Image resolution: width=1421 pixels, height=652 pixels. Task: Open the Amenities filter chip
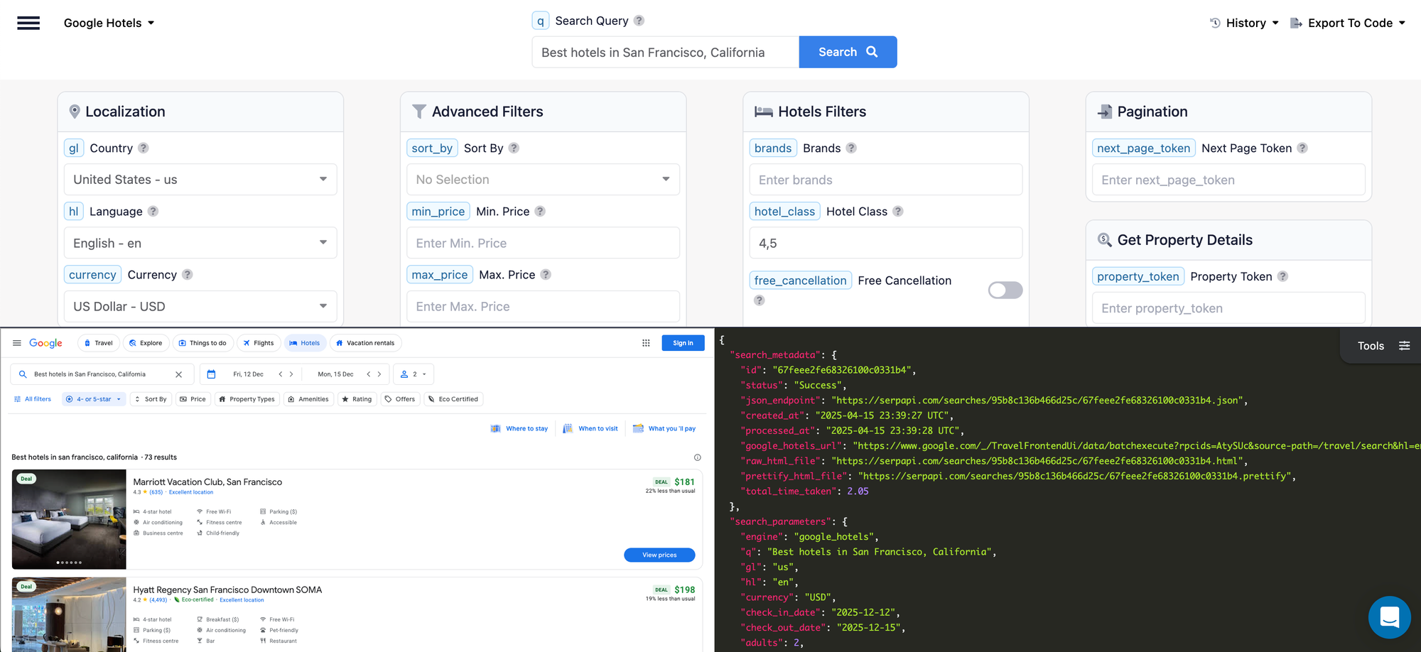(308, 399)
